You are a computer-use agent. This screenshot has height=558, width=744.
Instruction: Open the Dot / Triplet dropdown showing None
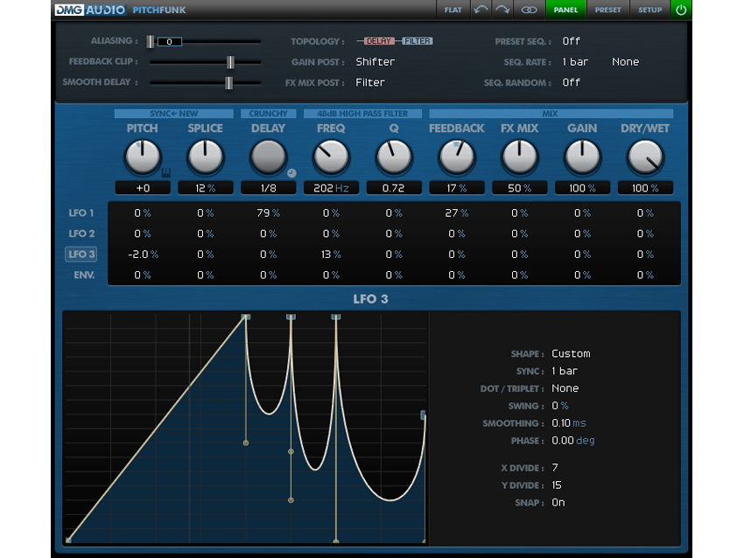coord(565,388)
